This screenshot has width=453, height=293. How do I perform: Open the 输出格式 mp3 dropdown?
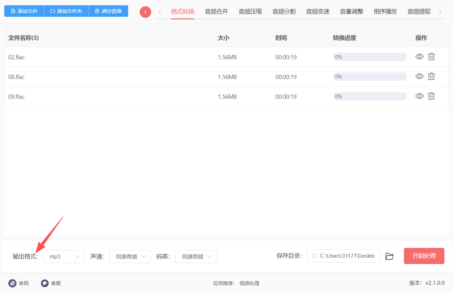(x=64, y=256)
